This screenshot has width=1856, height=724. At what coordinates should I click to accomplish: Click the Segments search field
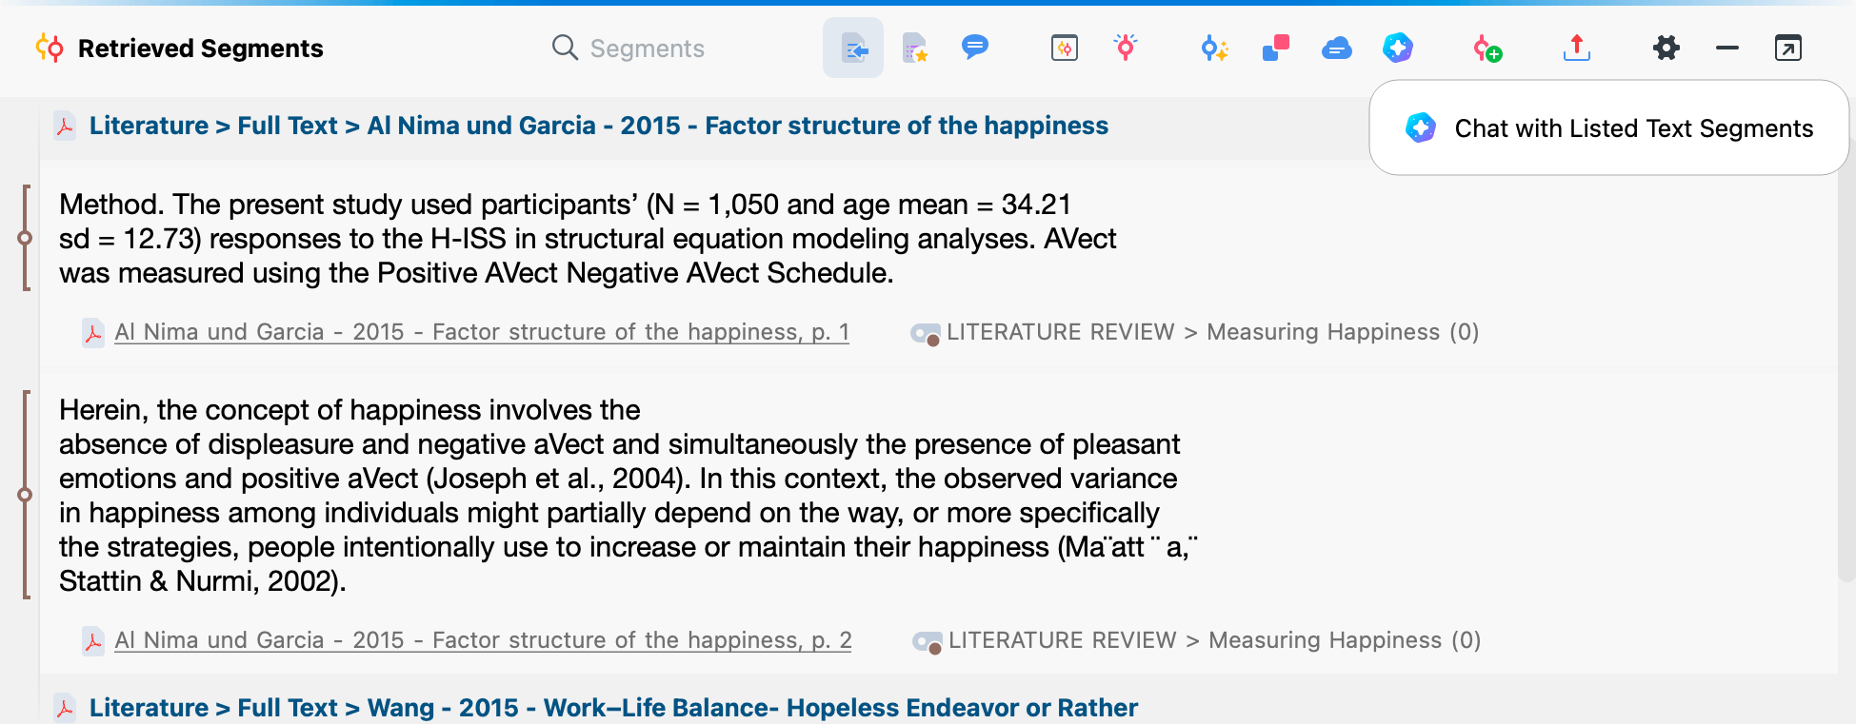click(647, 49)
